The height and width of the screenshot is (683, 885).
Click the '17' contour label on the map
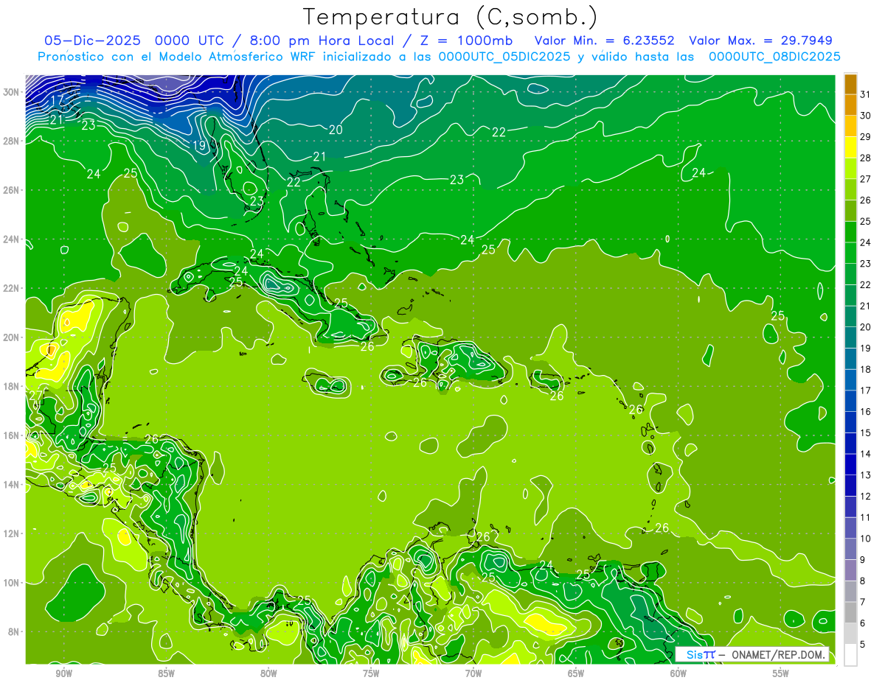[x=58, y=100]
